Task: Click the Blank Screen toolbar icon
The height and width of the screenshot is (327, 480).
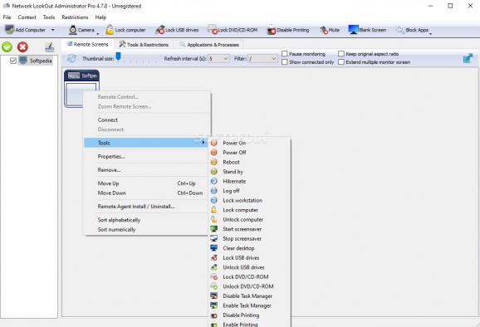Action: pos(353,30)
